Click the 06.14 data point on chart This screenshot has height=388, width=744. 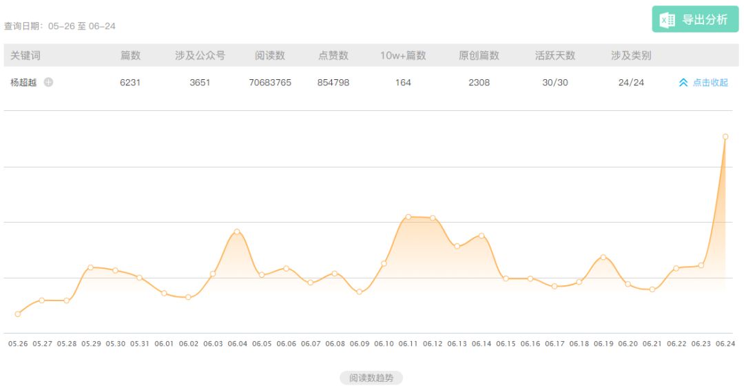(482, 236)
